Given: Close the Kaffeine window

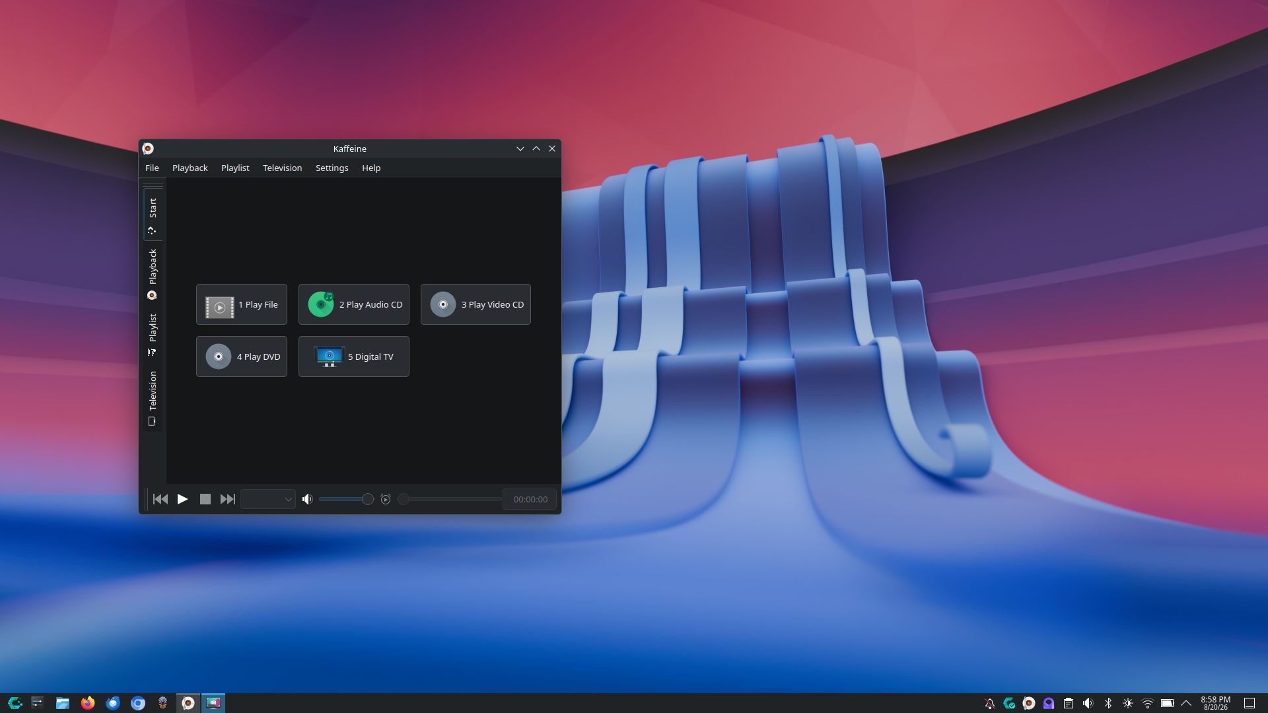Looking at the screenshot, I should (x=552, y=149).
